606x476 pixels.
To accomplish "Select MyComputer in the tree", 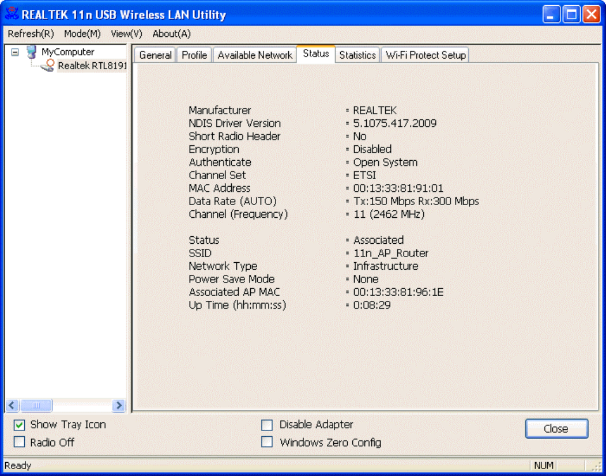I will tap(67, 52).
